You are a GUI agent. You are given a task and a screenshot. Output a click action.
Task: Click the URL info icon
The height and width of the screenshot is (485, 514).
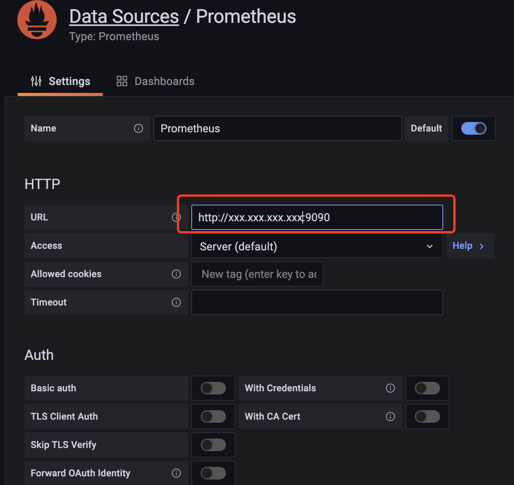[x=176, y=217]
